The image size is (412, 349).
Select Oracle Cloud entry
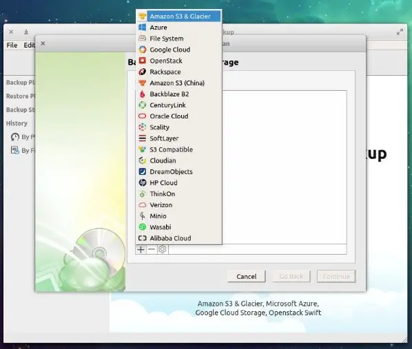coord(179,116)
